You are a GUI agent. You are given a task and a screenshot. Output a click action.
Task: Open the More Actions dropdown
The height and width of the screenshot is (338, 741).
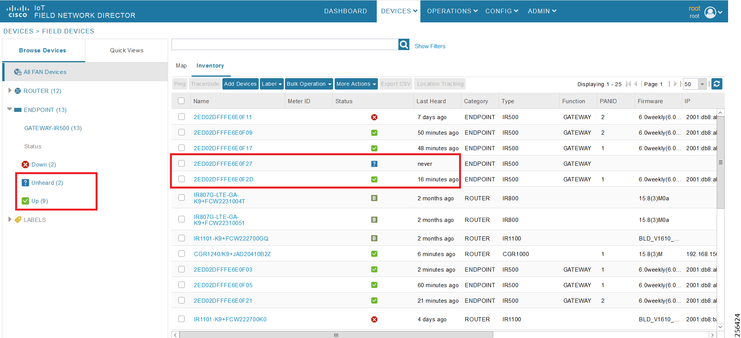tap(356, 84)
